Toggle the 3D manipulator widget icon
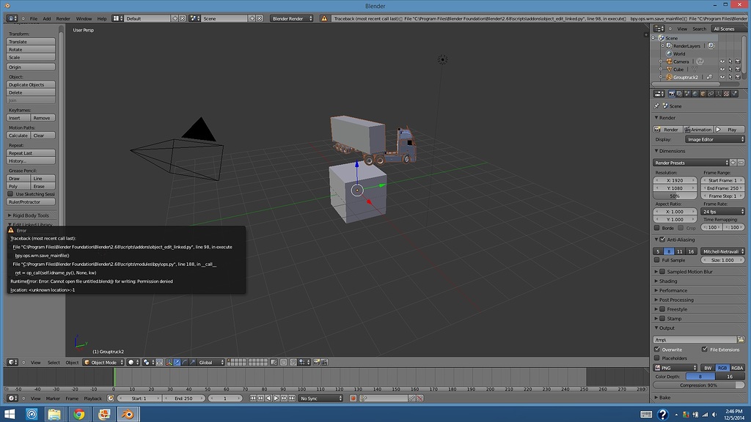This screenshot has height=422, width=751. pos(169,363)
